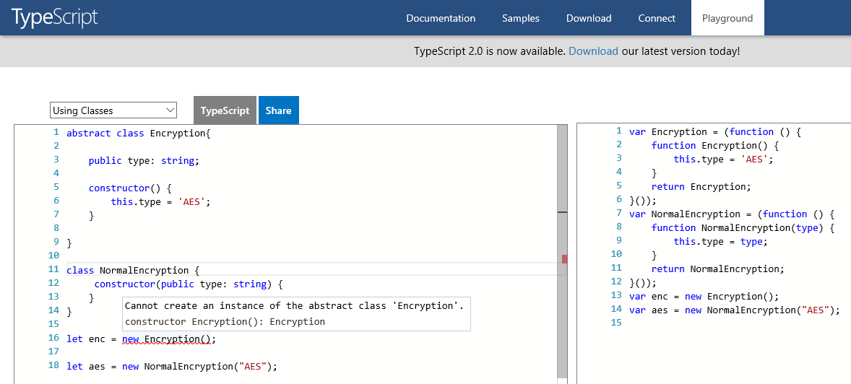The height and width of the screenshot is (384, 851).
Task: Click the error tooltip message
Action: tap(294, 306)
